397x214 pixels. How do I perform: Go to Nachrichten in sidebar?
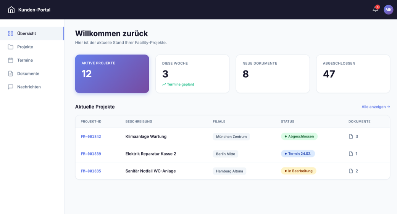point(29,87)
